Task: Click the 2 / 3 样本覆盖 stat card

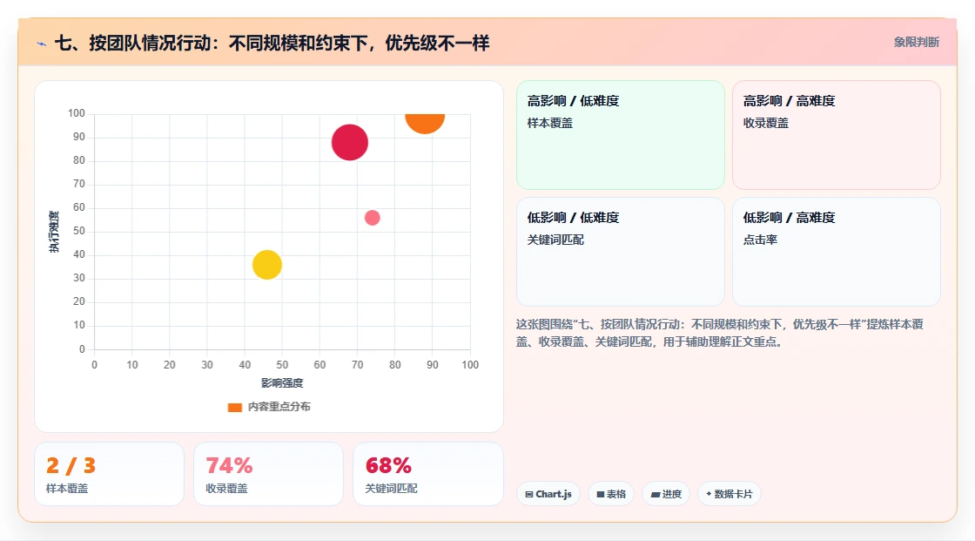Action: [109, 474]
